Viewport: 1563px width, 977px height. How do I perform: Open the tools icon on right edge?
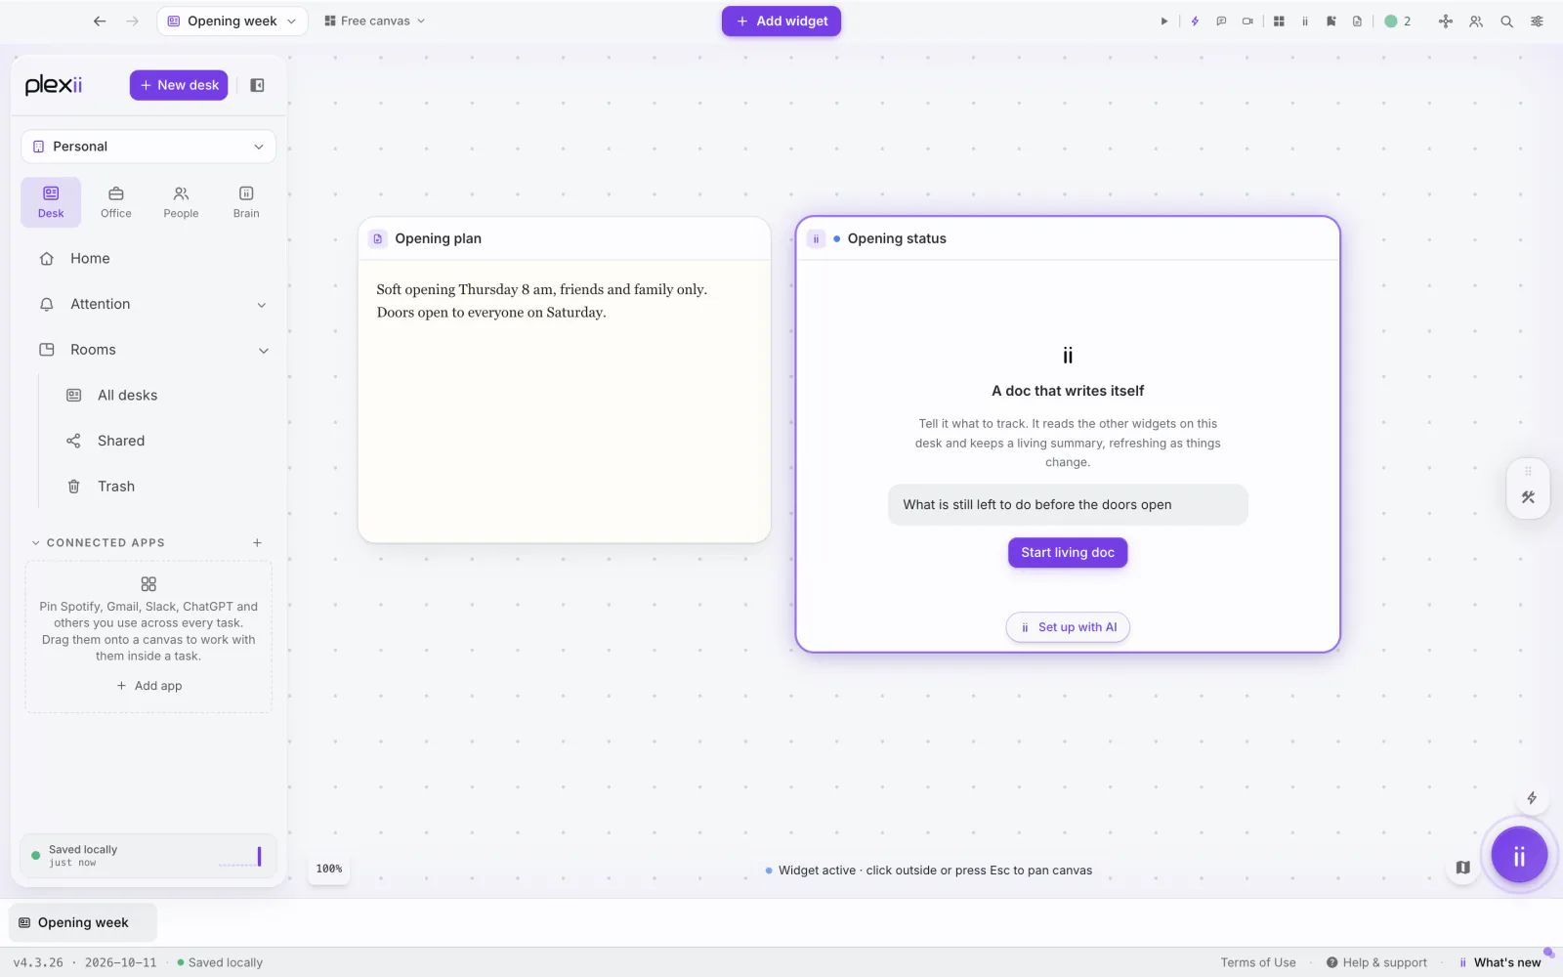(x=1528, y=497)
